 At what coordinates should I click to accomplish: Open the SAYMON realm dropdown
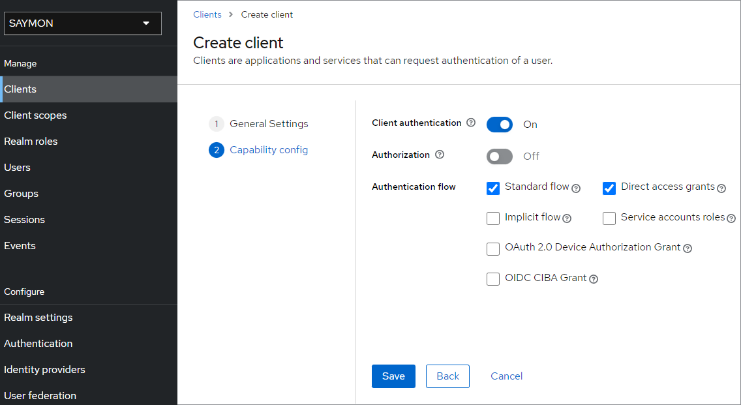[83, 23]
